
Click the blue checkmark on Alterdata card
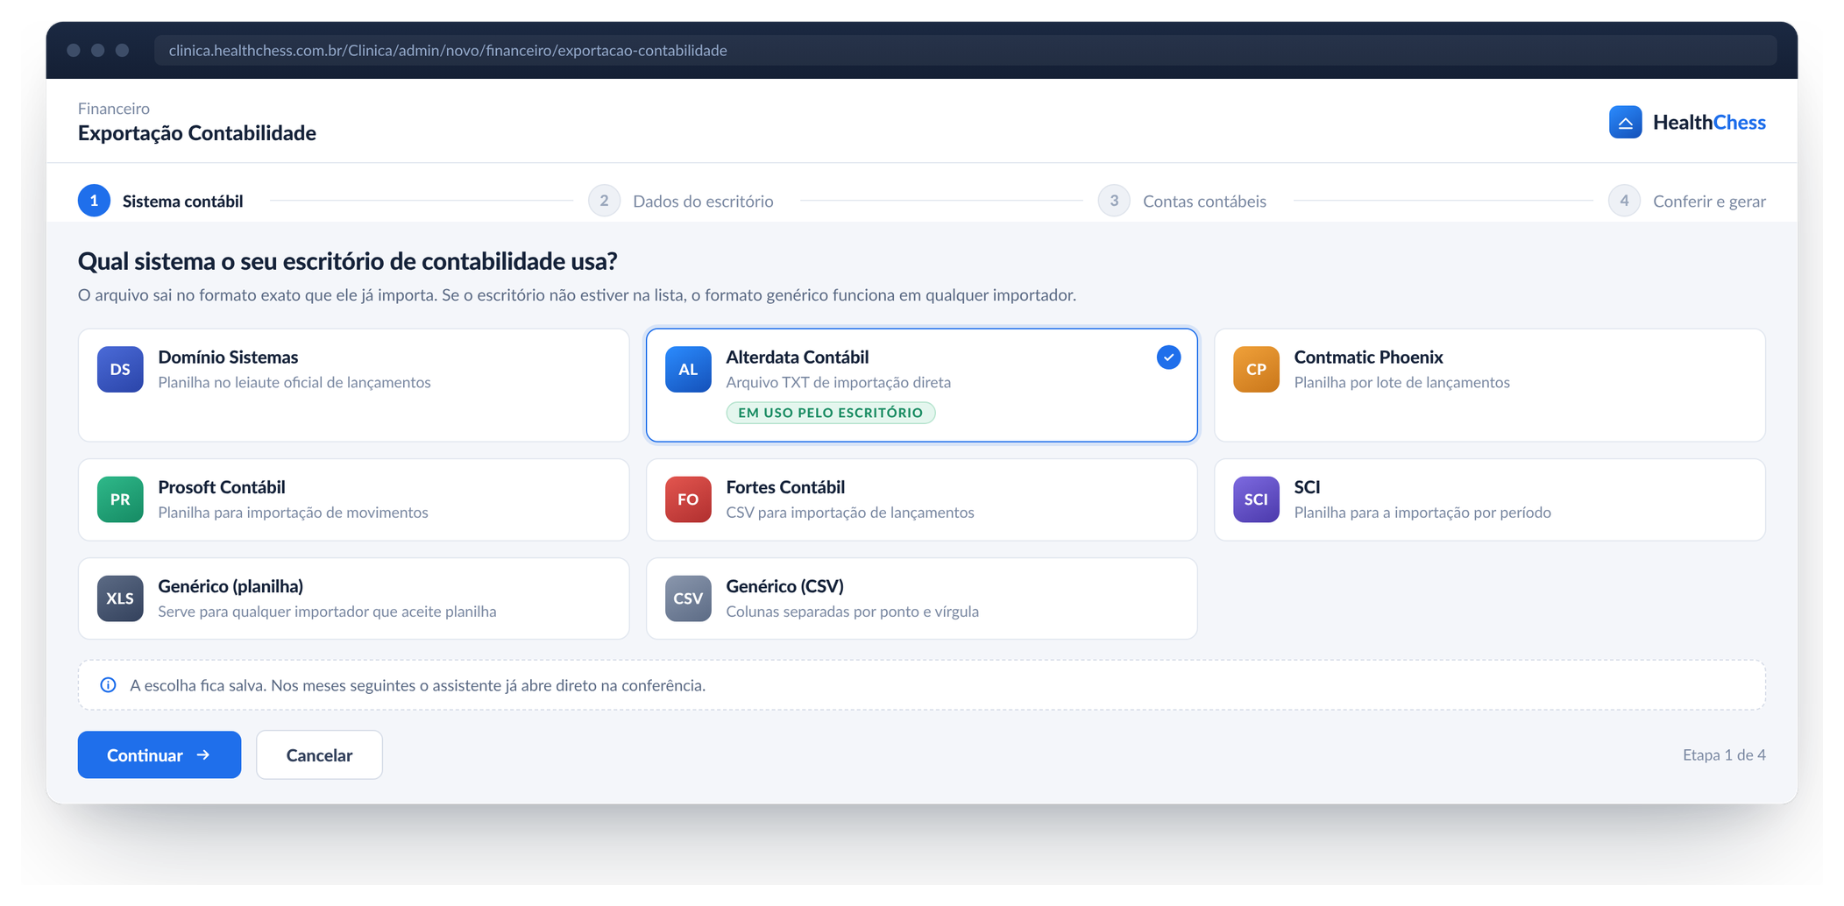pos(1168,357)
